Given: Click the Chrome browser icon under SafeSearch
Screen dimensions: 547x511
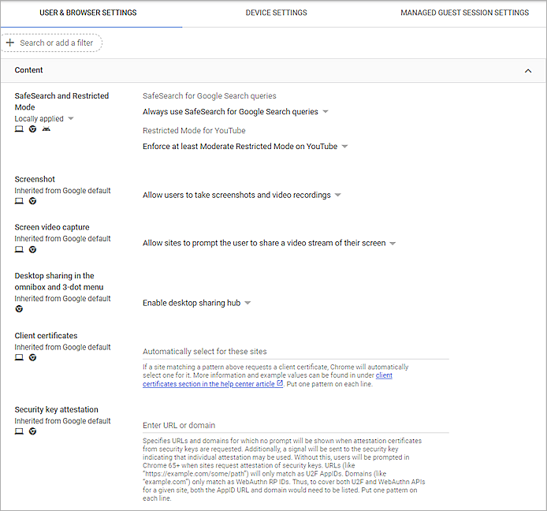Looking at the screenshot, I should click(x=32, y=129).
